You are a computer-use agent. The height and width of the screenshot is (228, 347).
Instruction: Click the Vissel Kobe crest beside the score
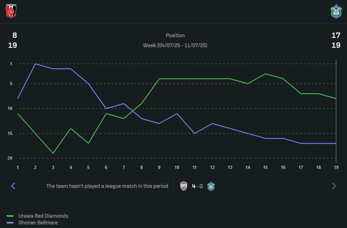[184, 186]
